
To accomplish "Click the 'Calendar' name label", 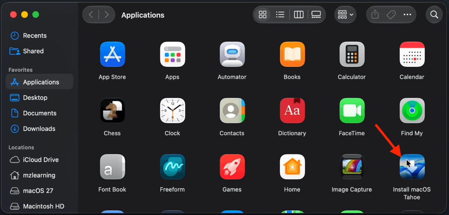I will (x=412, y=77).
